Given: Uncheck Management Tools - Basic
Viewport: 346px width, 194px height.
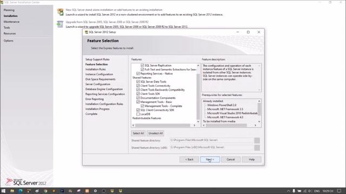Looking at the screenshot, I should coord(138,102).
